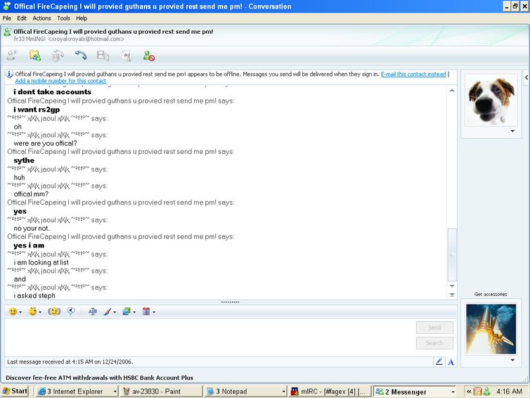Open the Edit menu
Viewport: 530px width, 398px height.
(22, 19)
